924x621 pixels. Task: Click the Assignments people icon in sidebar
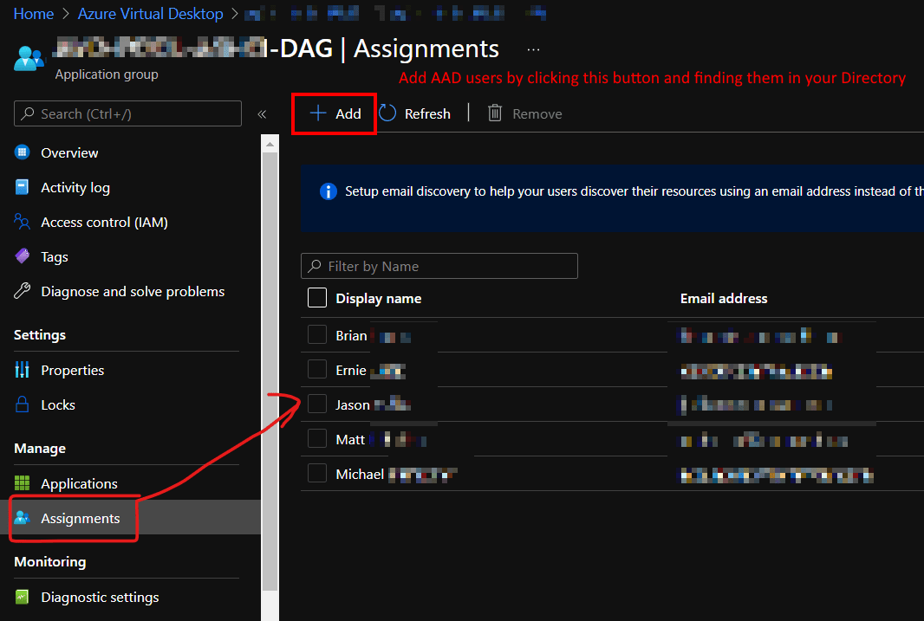pyautogui.click(x=22, y=517)
